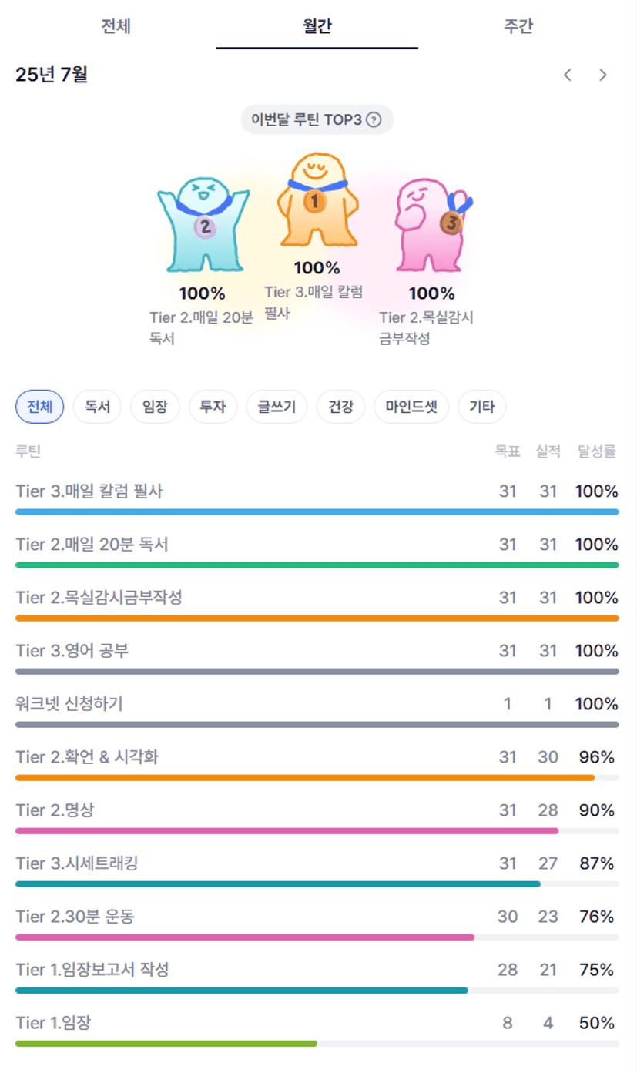Click the question mark help icon
The height and width of the screenshot is (1073, 637).
click(x=374, y=120)
